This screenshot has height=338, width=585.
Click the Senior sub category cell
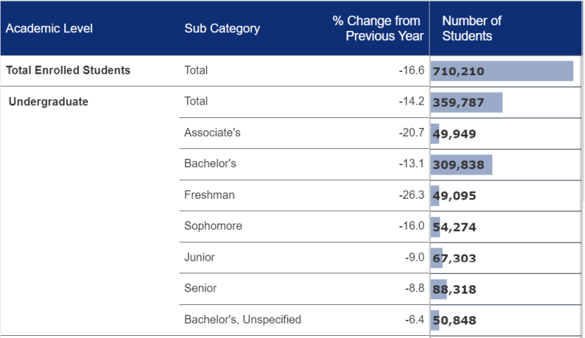pos(201,288)
